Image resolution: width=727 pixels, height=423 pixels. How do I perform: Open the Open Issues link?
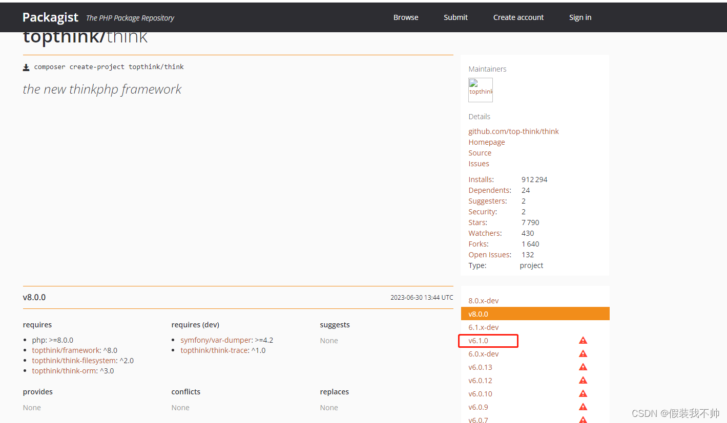coord(490,255)
